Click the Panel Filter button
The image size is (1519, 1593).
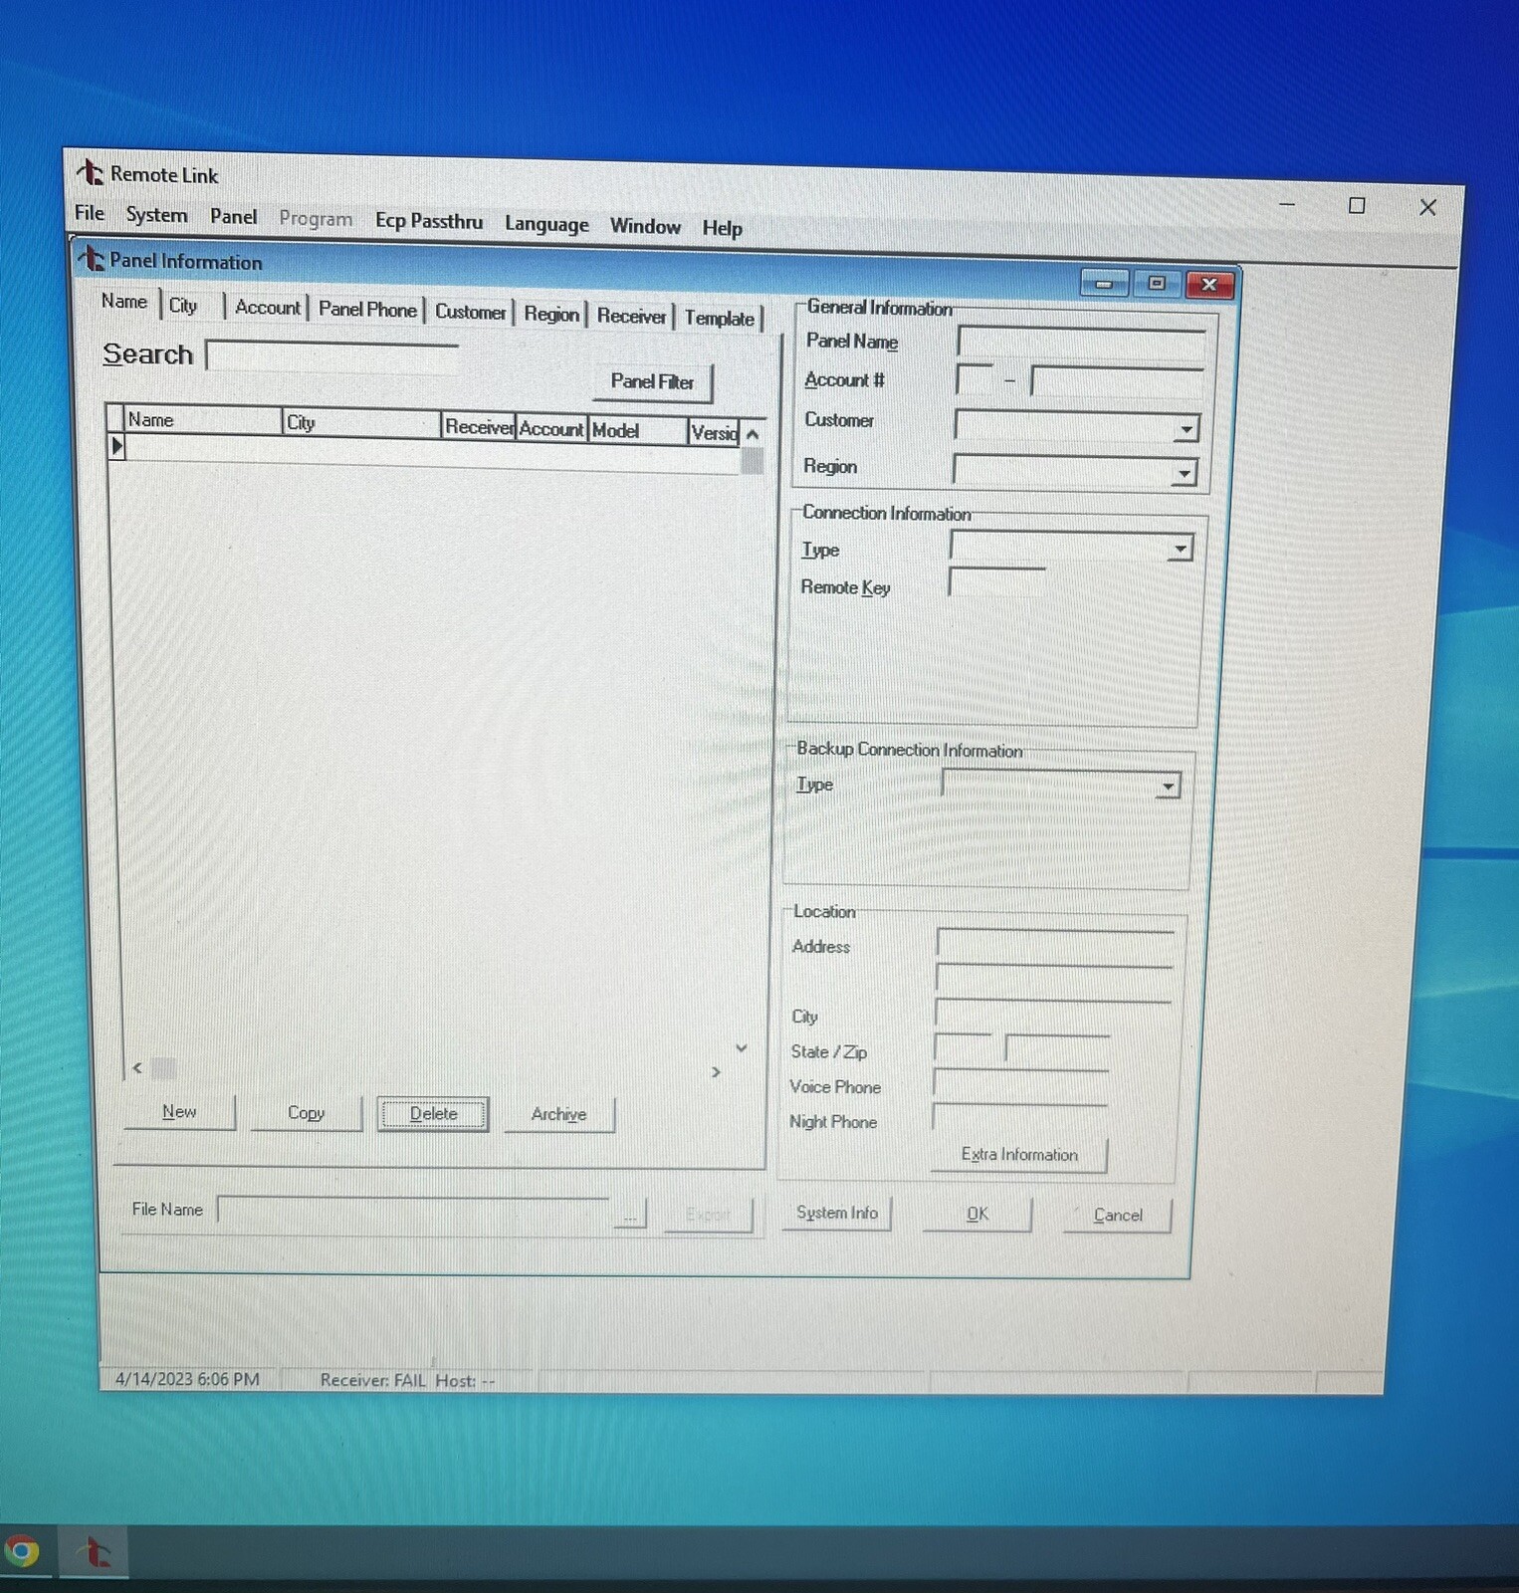click(x=652, y=382)
